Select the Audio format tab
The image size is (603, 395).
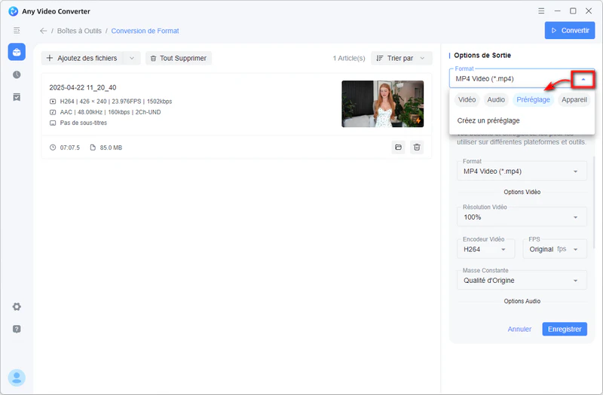click(x=495, y=99)
